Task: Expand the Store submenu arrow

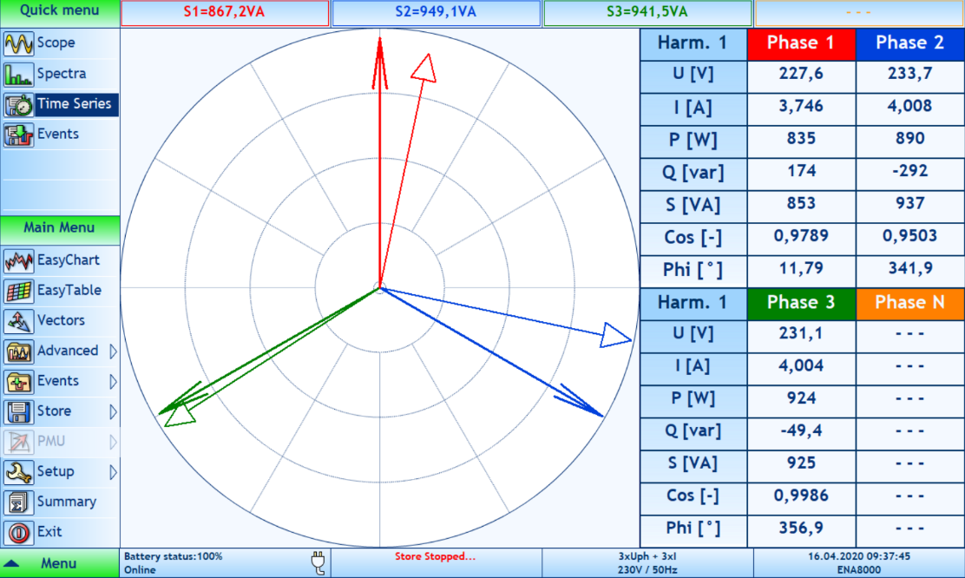Action: [113, 411]
